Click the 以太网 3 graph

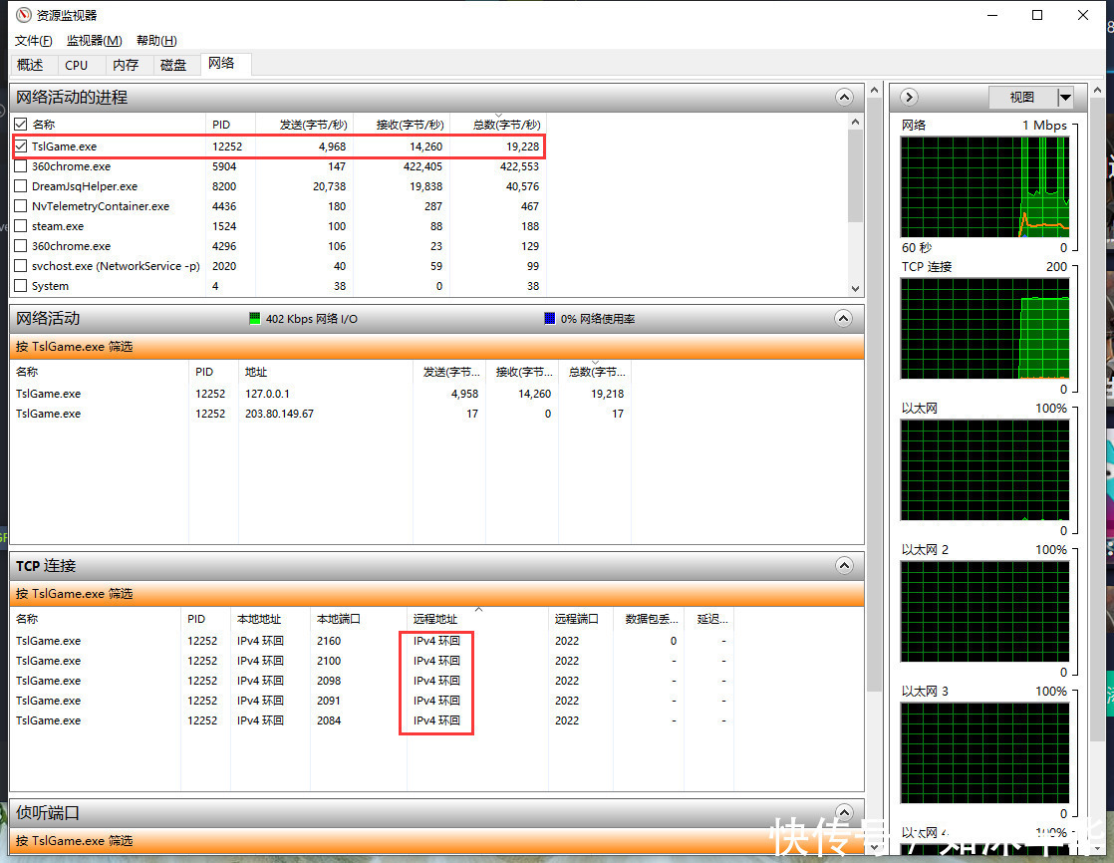[984, 753]
